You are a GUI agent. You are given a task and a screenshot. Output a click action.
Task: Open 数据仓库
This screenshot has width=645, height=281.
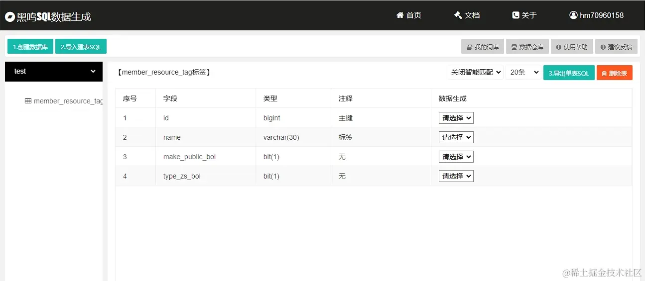tap(527, 47)
